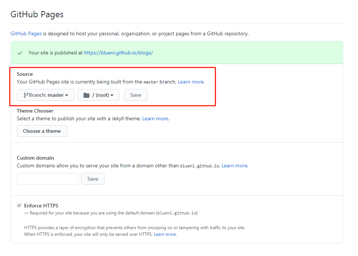Click Save button next to custom domain field
The width and height of the screenshot is (358, 256).
coord(93,179)
